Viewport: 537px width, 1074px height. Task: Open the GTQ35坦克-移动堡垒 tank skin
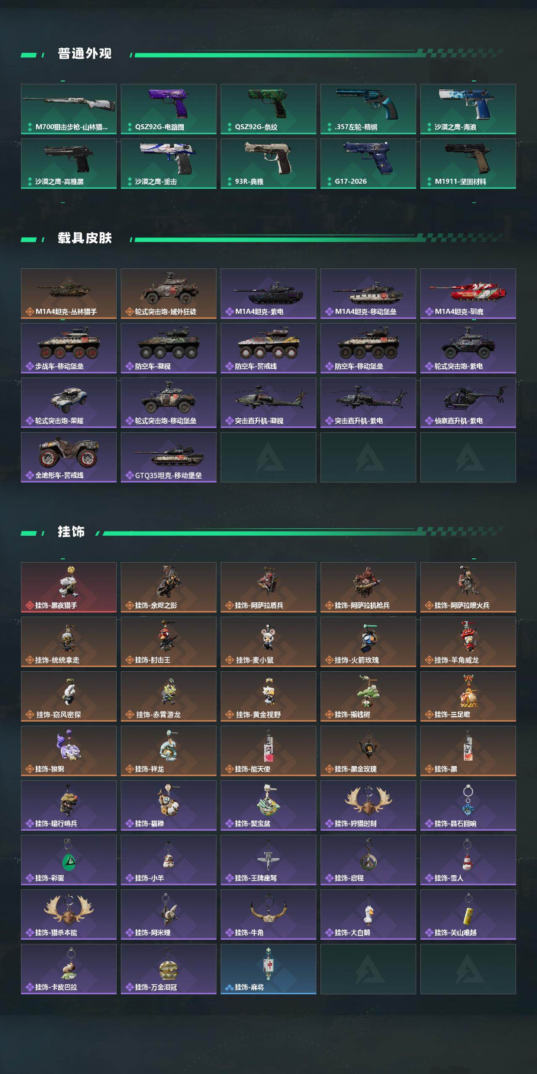tap(169, 457)
